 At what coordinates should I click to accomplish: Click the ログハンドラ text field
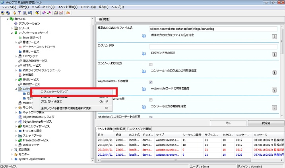tap(213, 46)
